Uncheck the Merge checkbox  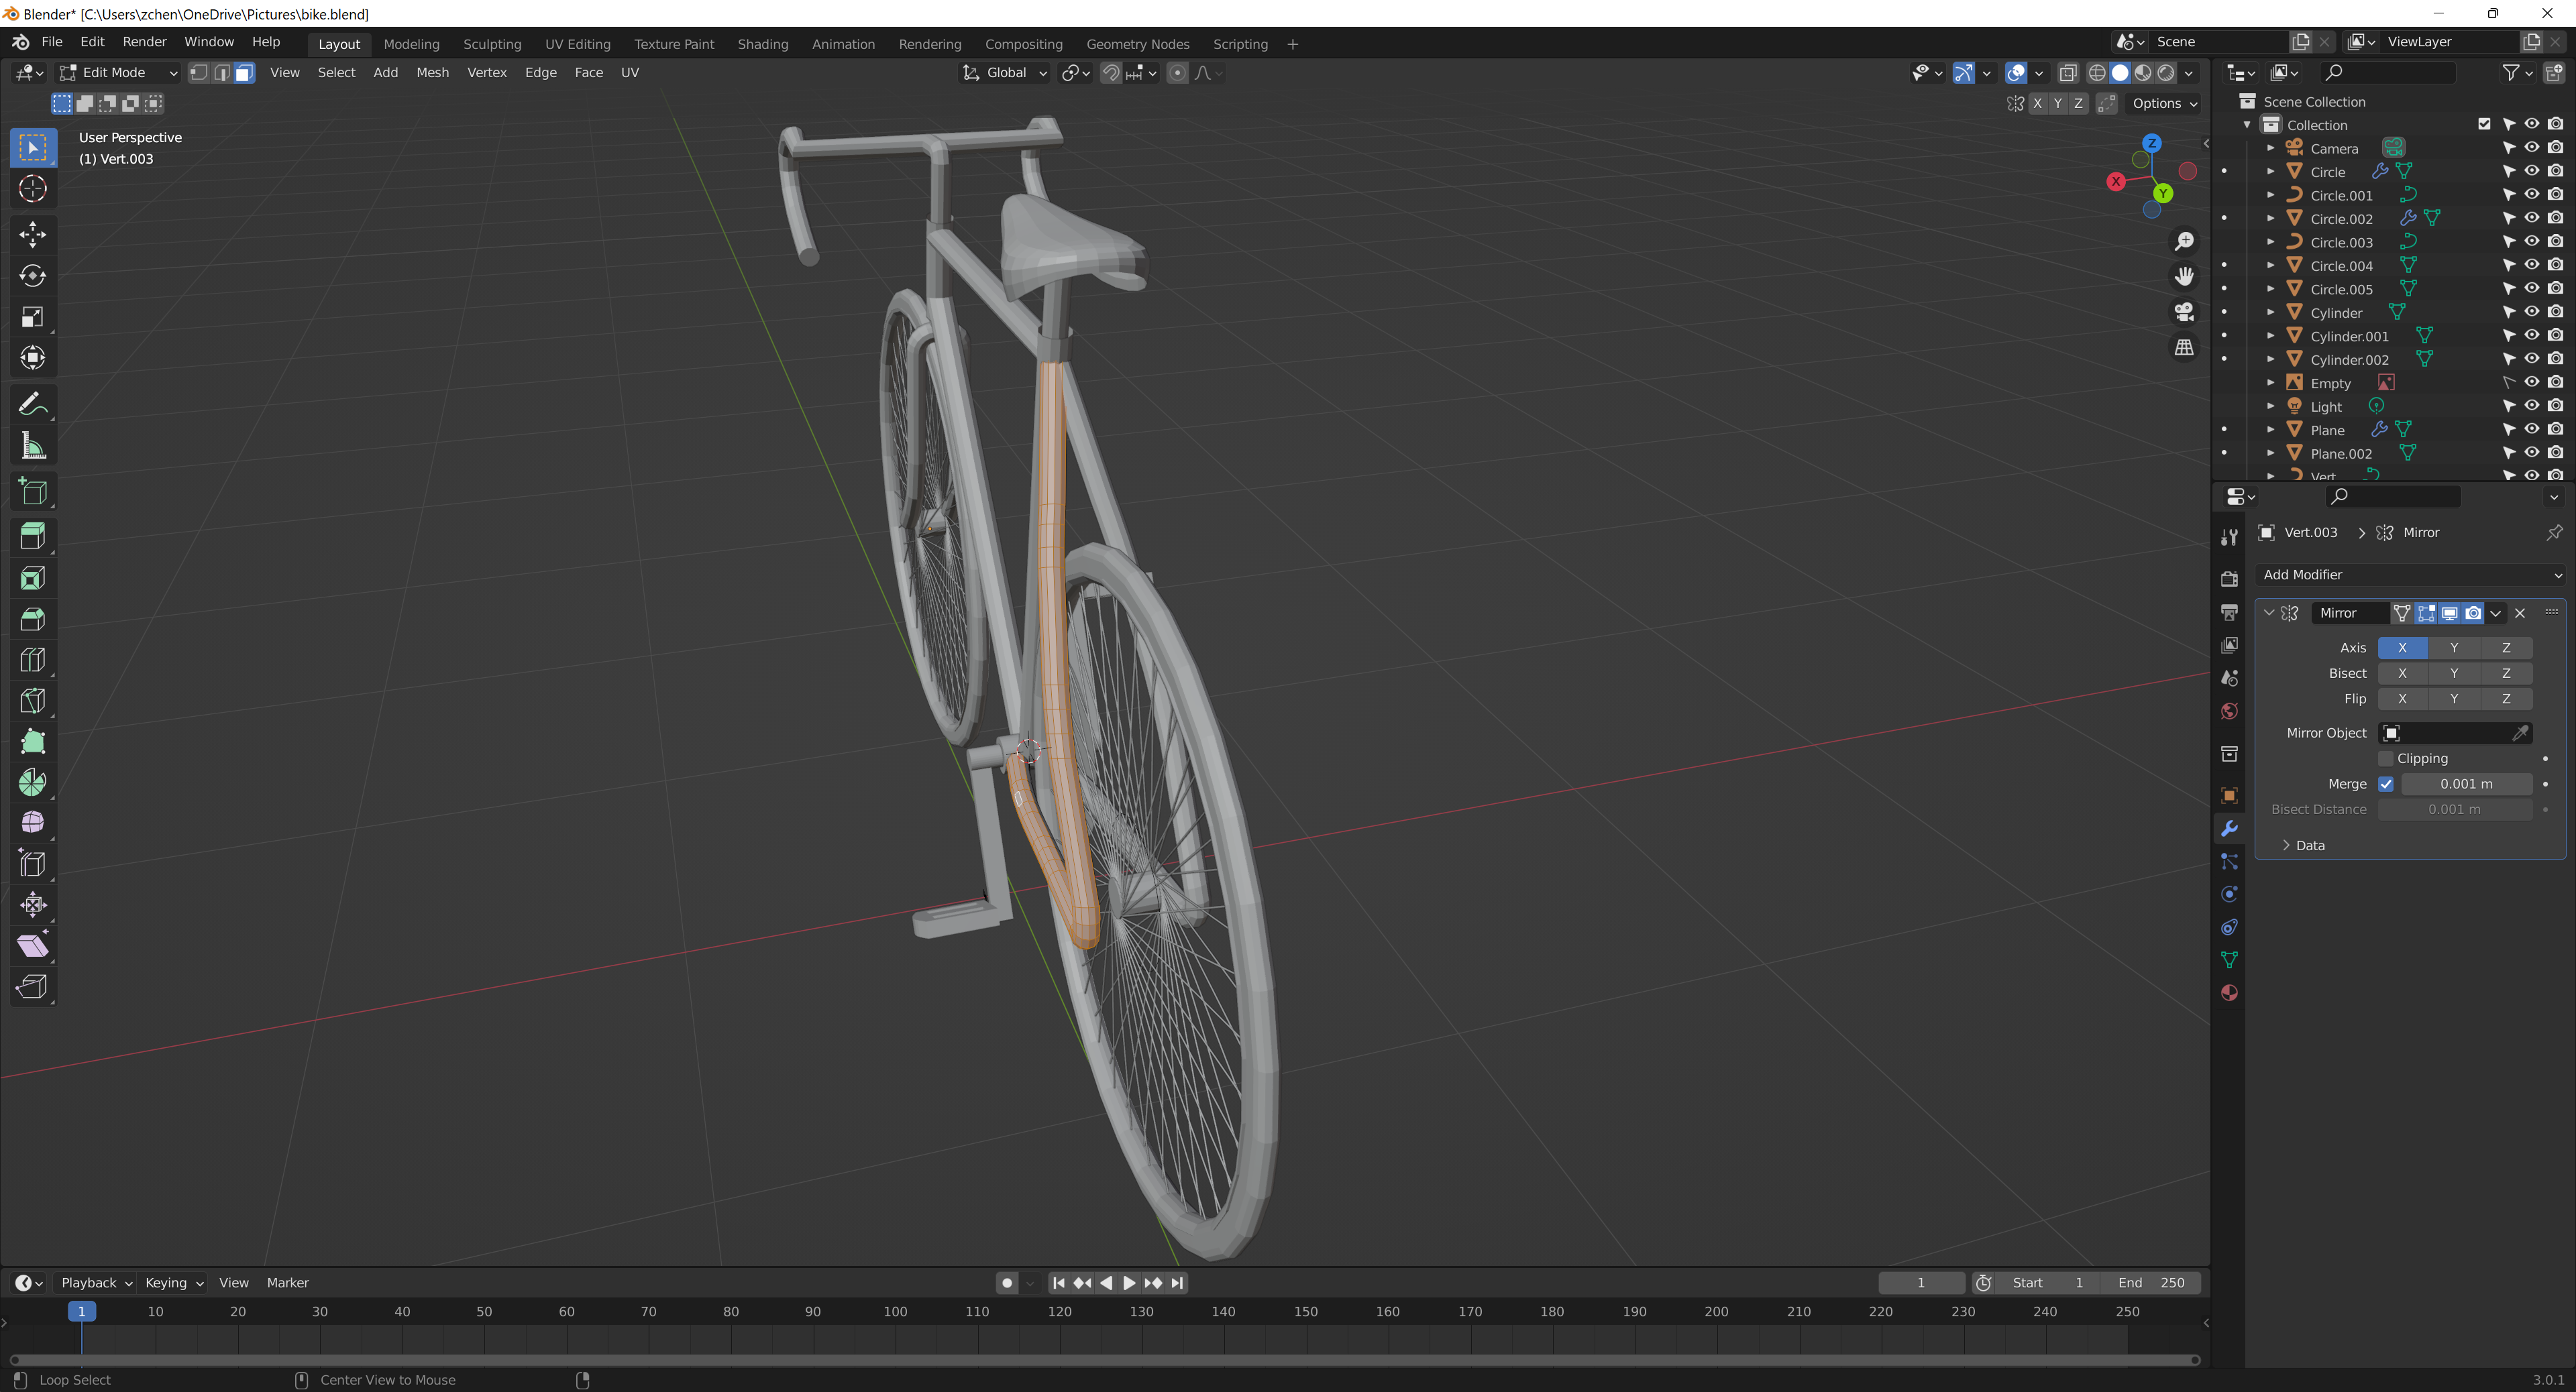[2386, 785]
